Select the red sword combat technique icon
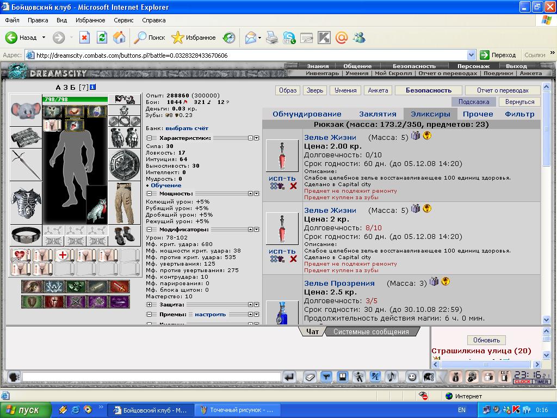This screenshot has height=418, width=557. point(119,286)
